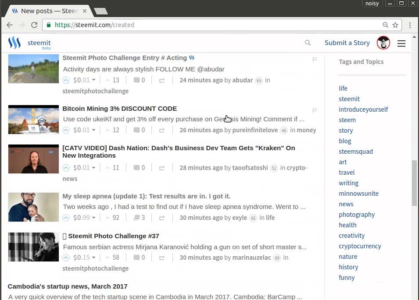The image size is (419, 300).
Task: Select the history tag
Action: click(348, 267)
